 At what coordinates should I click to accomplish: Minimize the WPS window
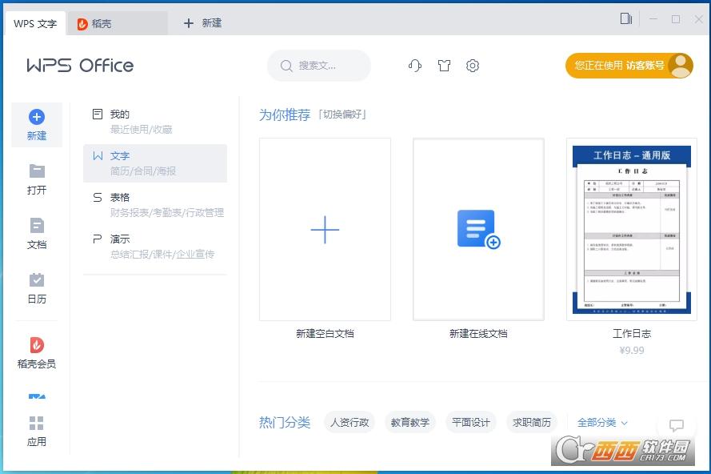tap(653, 18)
